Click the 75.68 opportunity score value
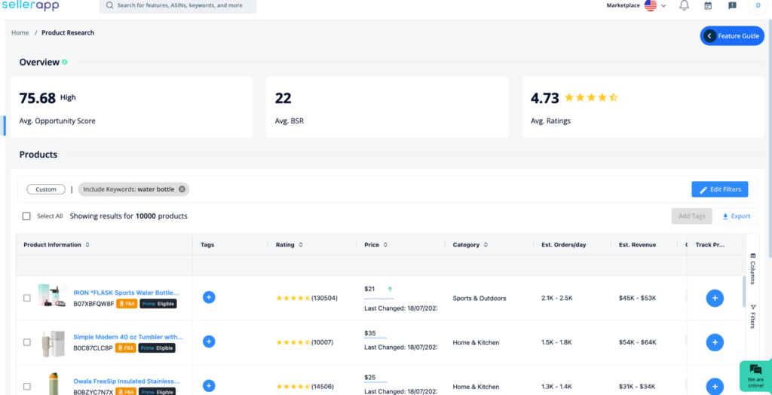 38,99
